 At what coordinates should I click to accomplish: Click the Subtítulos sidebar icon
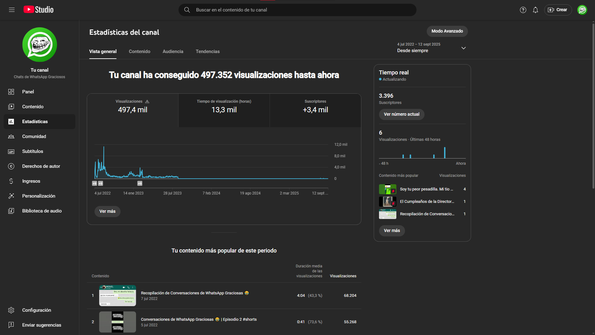(11, 151)
